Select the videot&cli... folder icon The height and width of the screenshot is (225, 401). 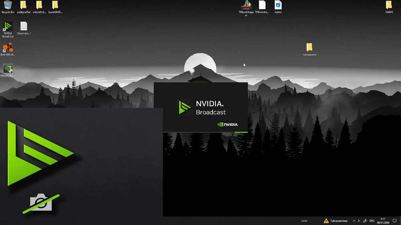pyautogui.click(x=39, y=7)
